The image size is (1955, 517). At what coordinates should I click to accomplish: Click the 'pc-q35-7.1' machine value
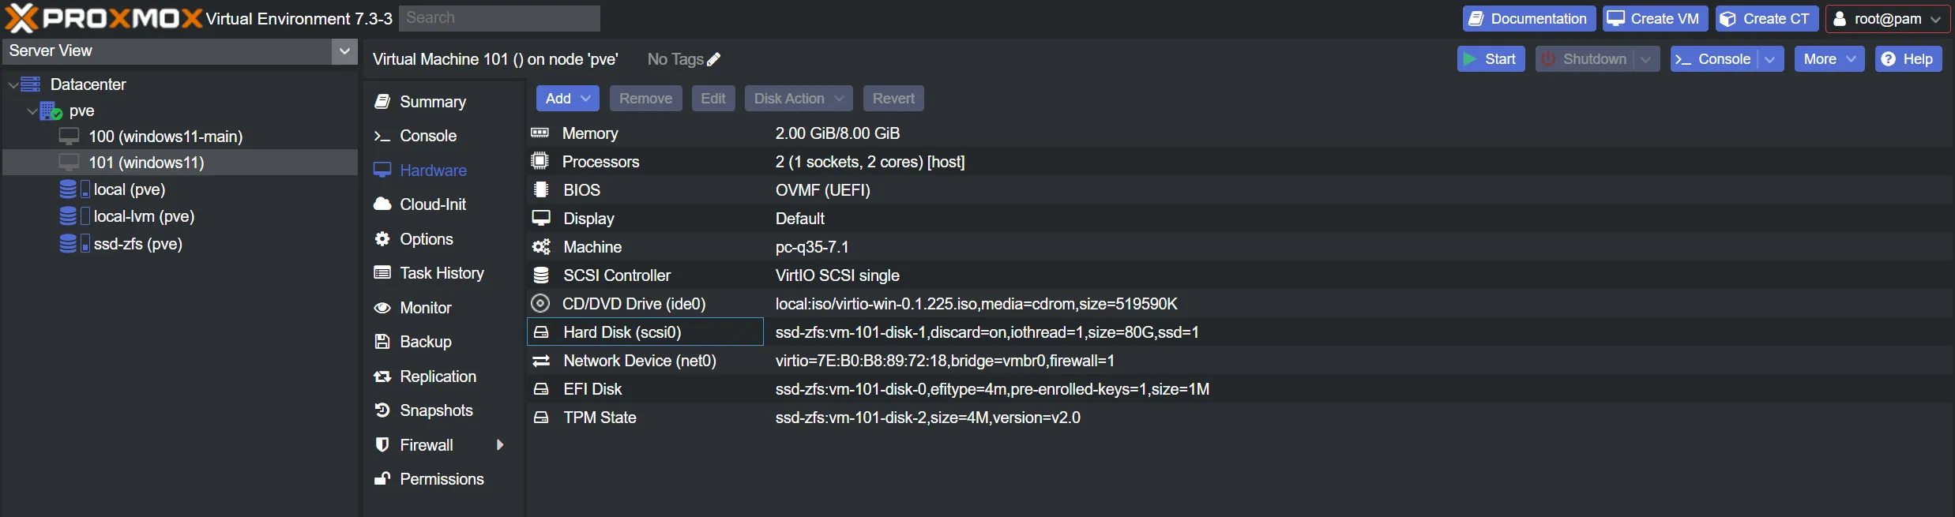click(x=812, y=247)
